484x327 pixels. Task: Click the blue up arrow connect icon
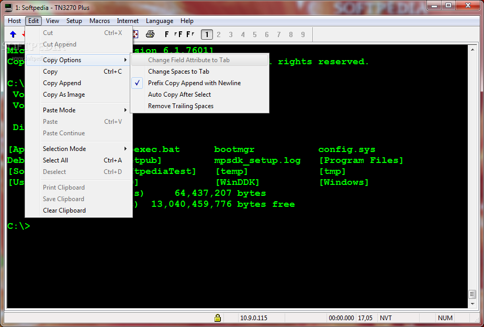[13, 34]
